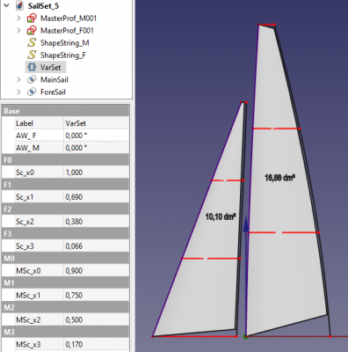Select ForeSail in the tree
This screenshot has width=348, height=352.
(53, 92)
